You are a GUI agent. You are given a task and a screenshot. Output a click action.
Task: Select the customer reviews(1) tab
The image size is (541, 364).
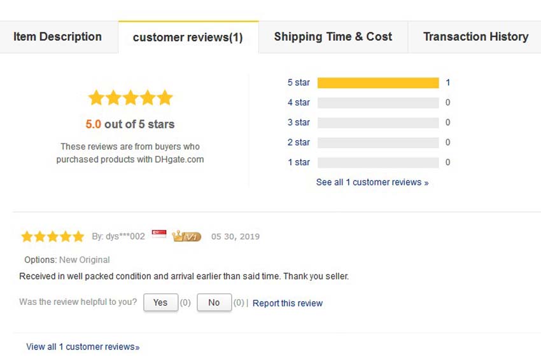(188, 37)
